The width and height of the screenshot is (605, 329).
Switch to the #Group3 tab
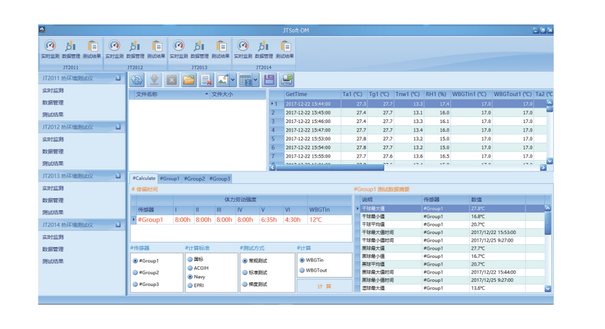(219, 179)
